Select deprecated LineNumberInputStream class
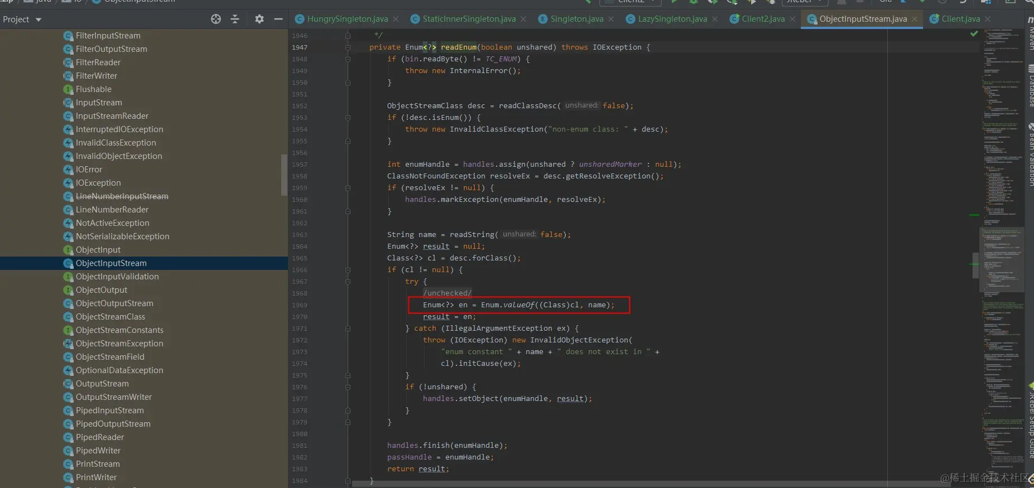 [122, 196]
